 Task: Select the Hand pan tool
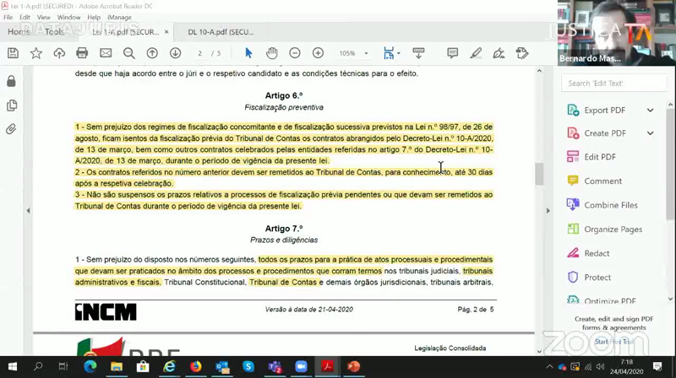click(x=271, y=53)
